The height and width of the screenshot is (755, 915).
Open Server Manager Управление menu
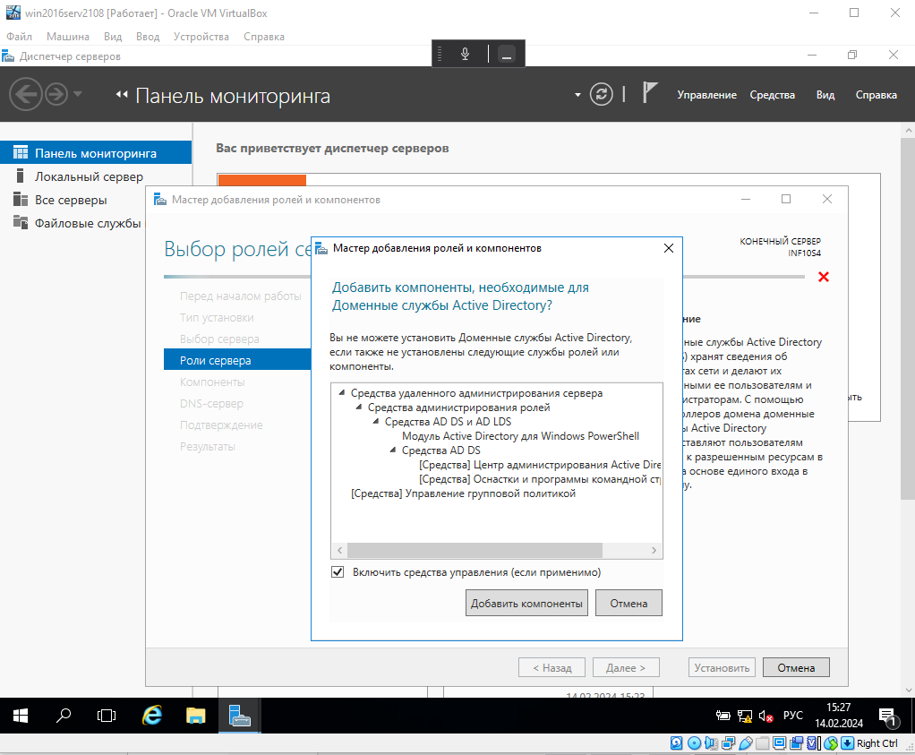click(706, 95)
